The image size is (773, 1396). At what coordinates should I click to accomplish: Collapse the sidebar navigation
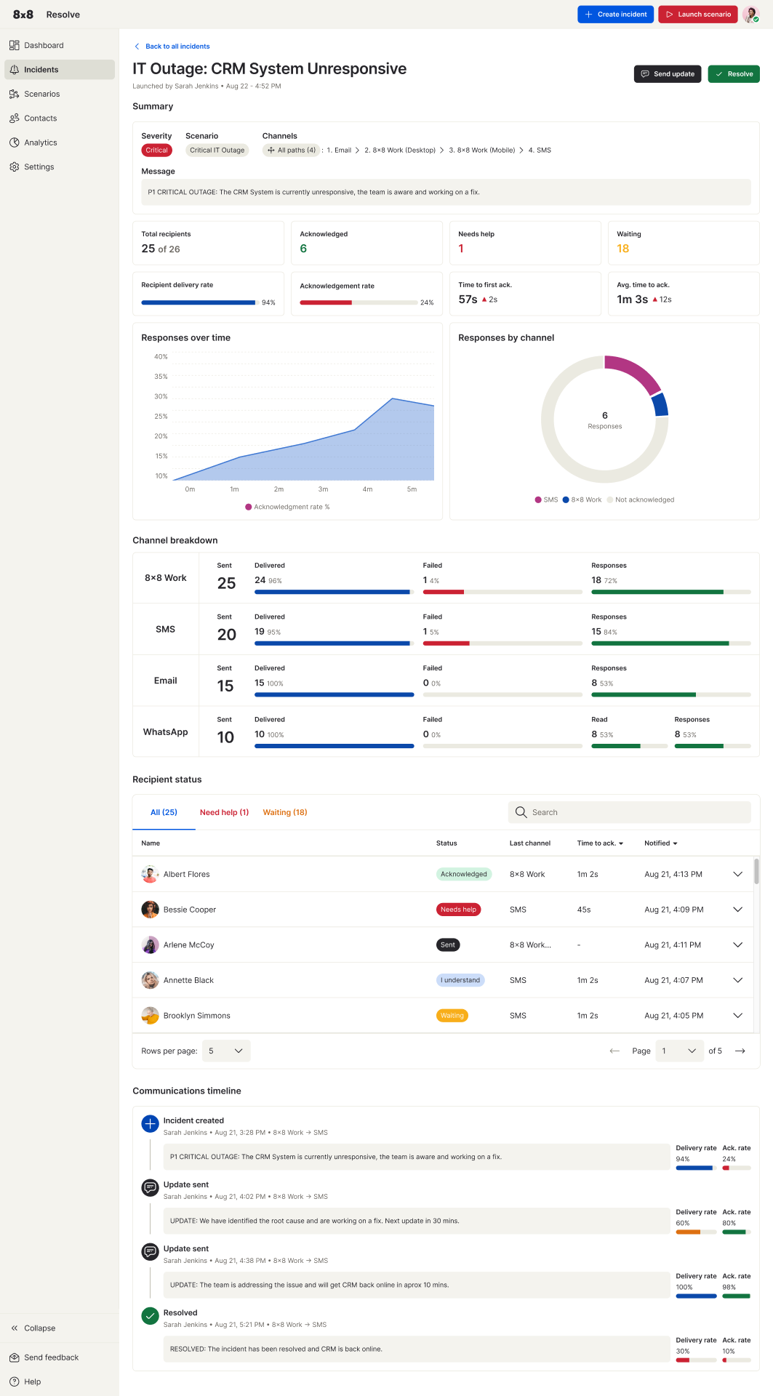(33, 1328)
